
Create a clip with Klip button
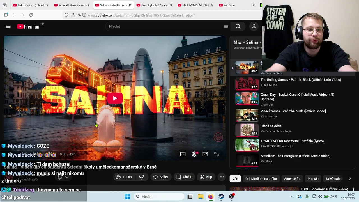point(206,177)
